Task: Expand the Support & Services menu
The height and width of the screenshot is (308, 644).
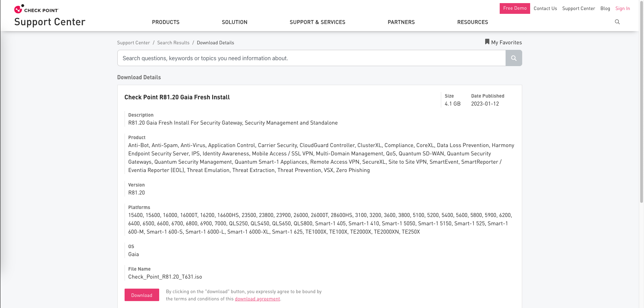Action: [x=317, y=22]
